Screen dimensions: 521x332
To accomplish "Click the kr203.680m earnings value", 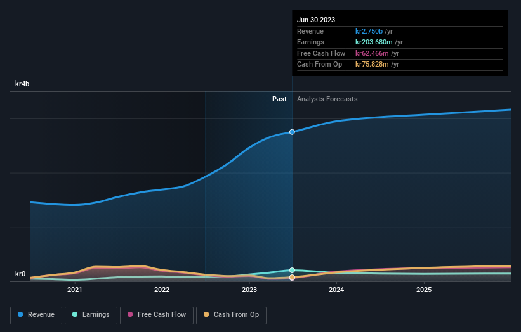I will click(374, 42).
